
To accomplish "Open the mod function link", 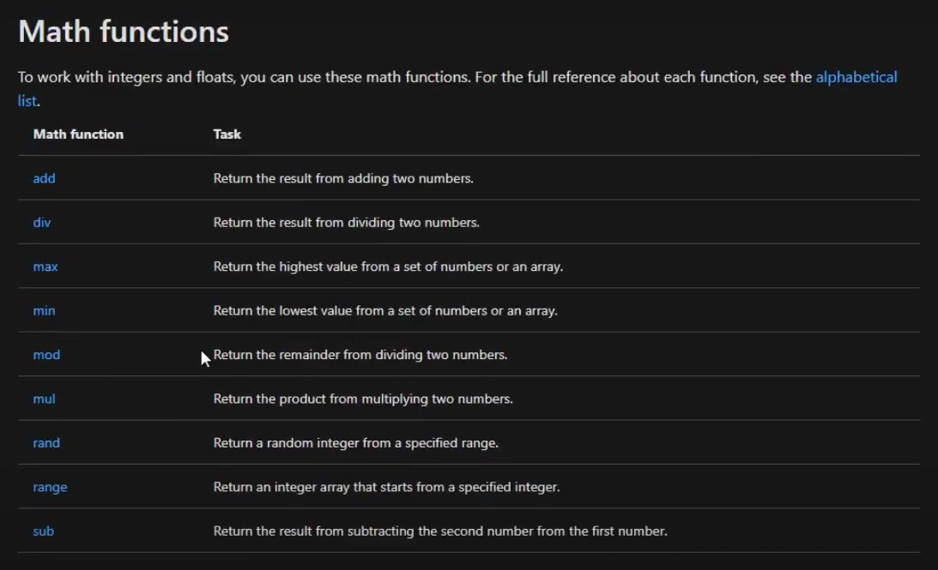I will 46,355.
